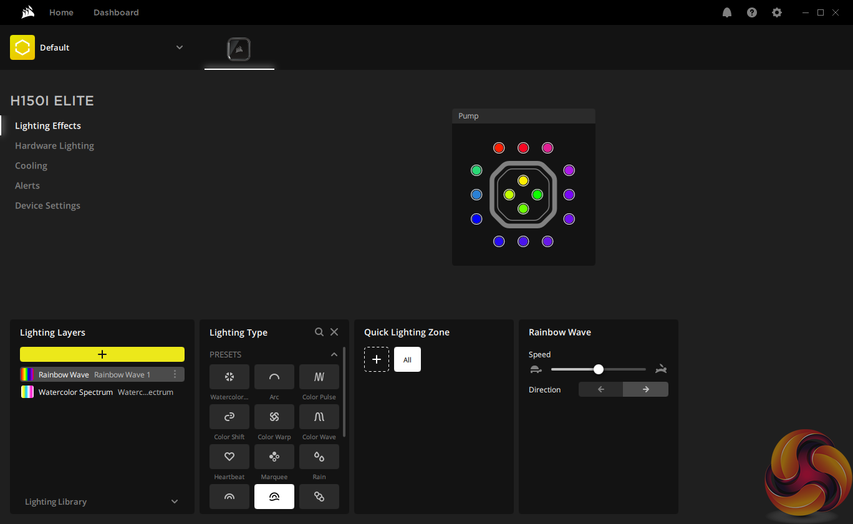The width and height of the screenshot is (853, 524).
Task: Select the yellow LED inside the pump ring
Action: pos(523,180)
